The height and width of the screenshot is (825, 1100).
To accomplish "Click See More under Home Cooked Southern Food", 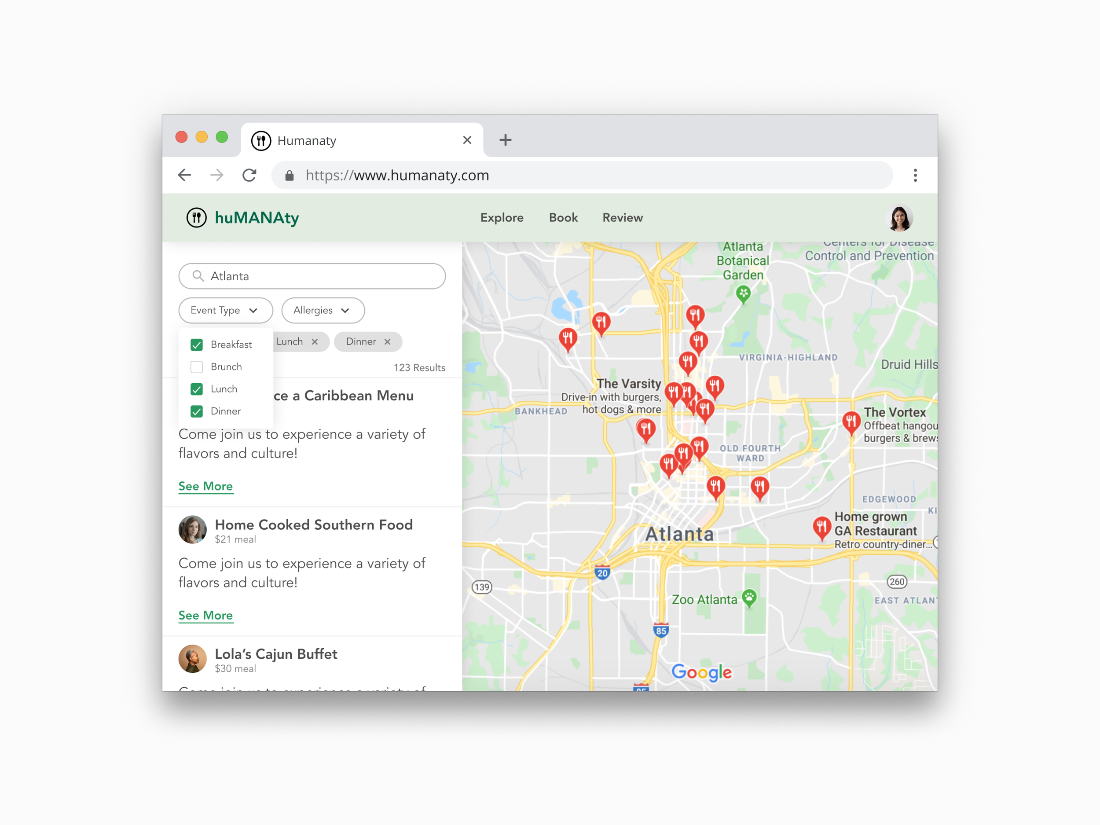I will click(x=205, y=615).
